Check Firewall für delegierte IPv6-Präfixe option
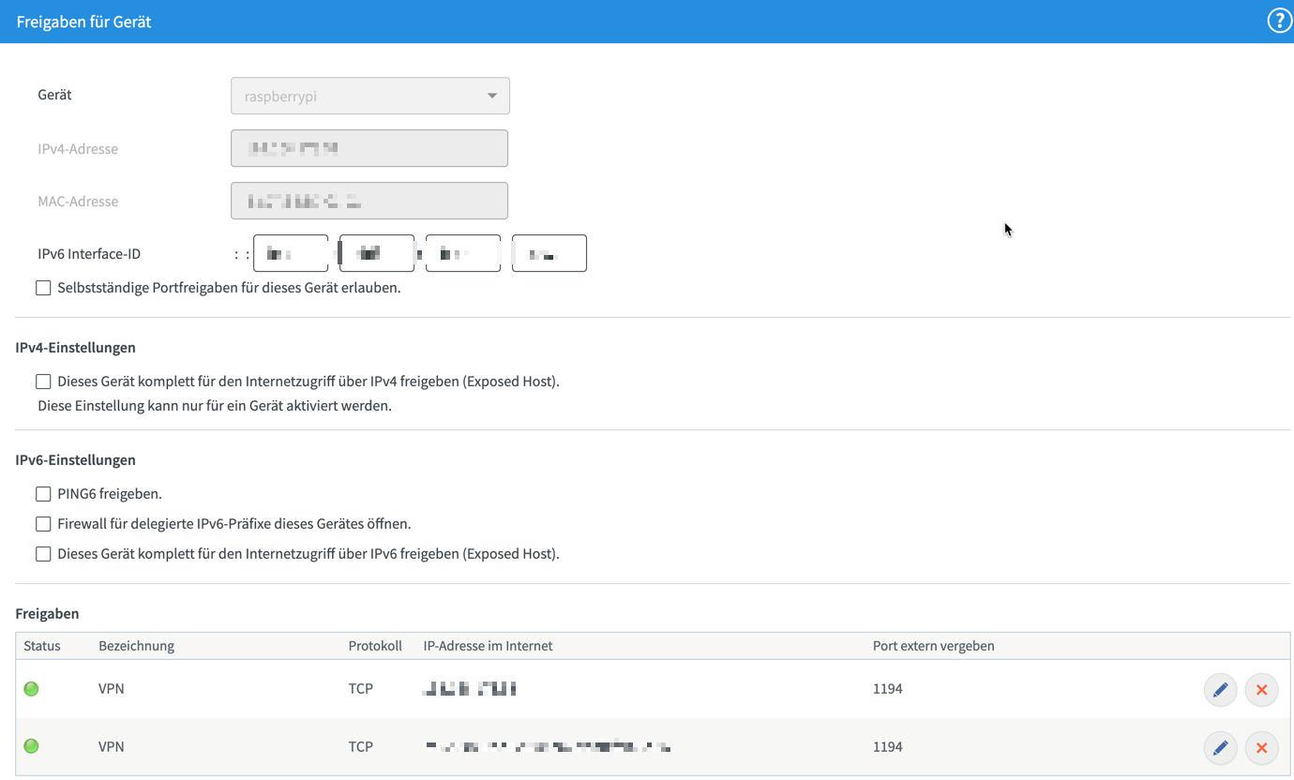1294x780 pixels. [x=43, y=524]
